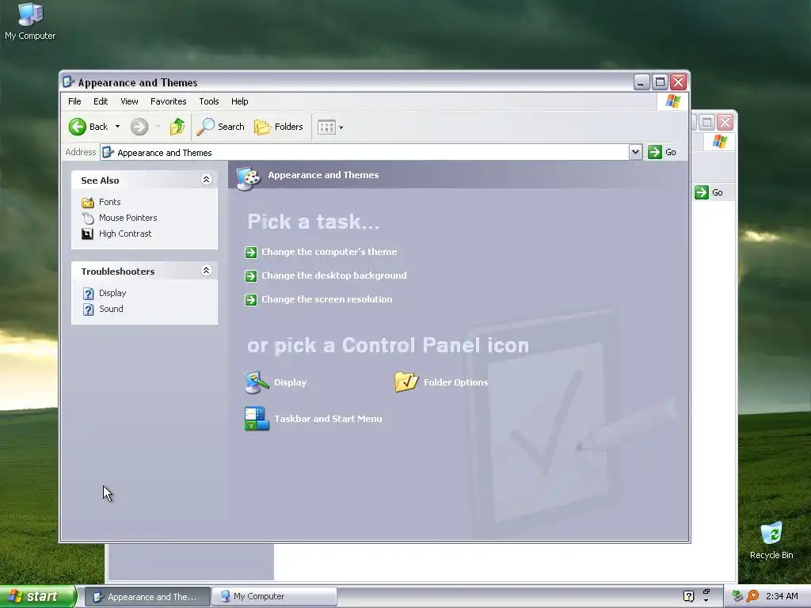
Task: Click the Go button in front window
Action: pyautogui.click(x=662, y=152)
